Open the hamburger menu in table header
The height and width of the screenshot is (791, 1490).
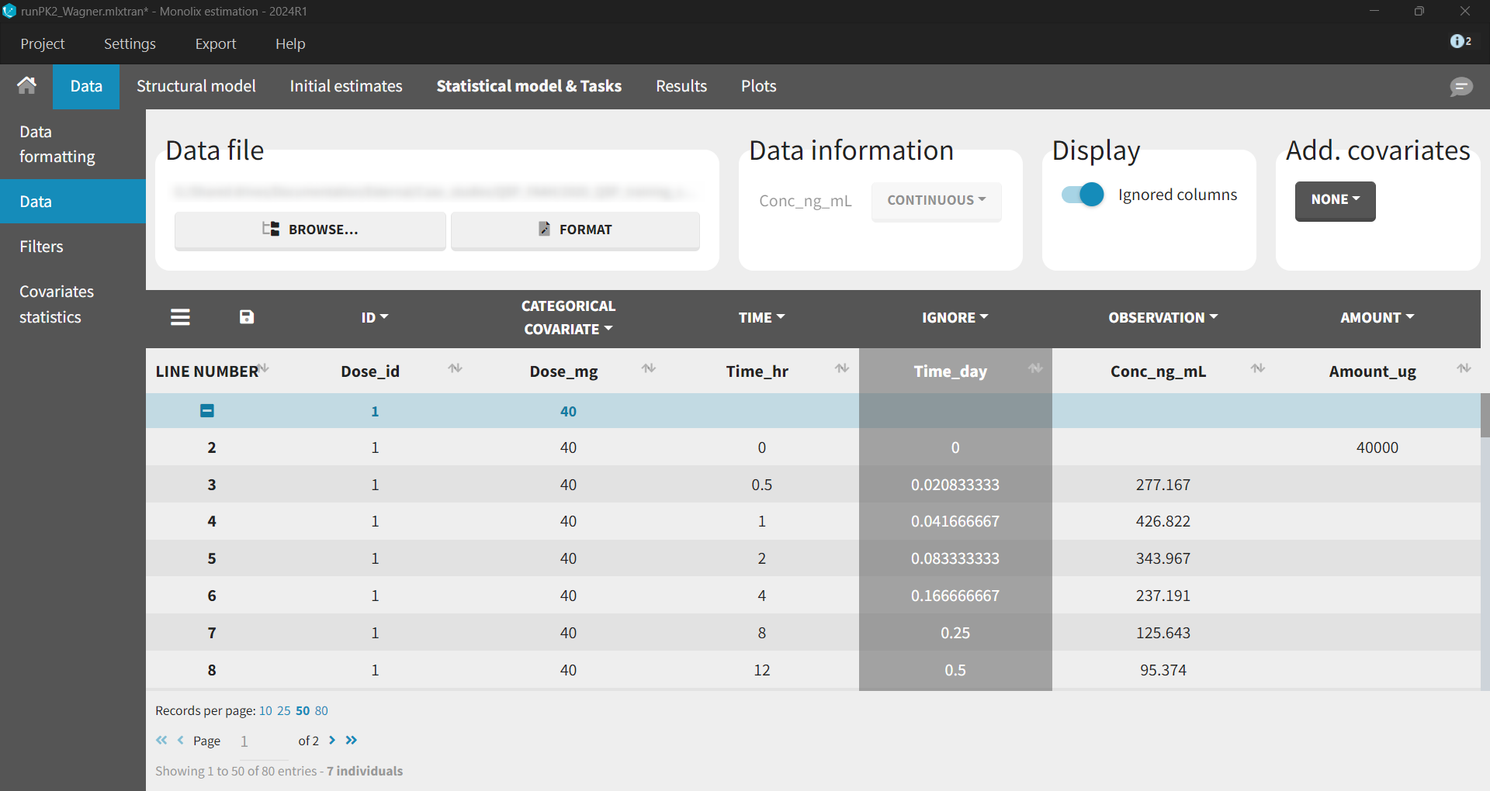[180, 317]
